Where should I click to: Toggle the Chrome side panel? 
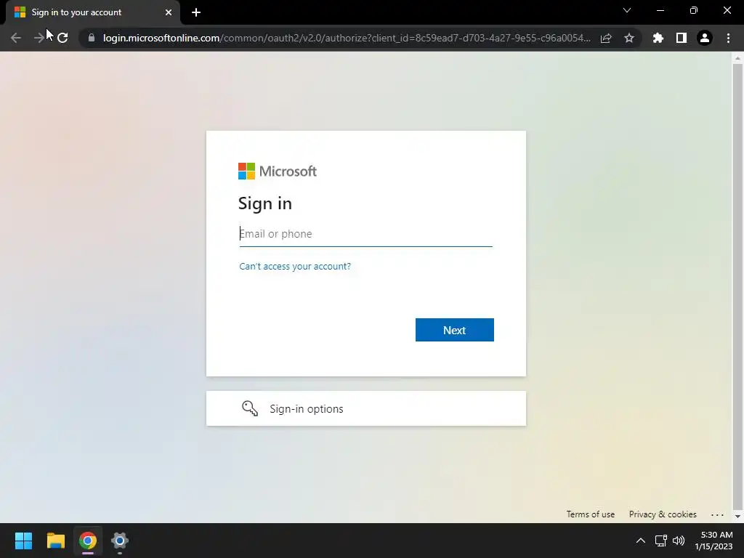(x=682, y=38)
